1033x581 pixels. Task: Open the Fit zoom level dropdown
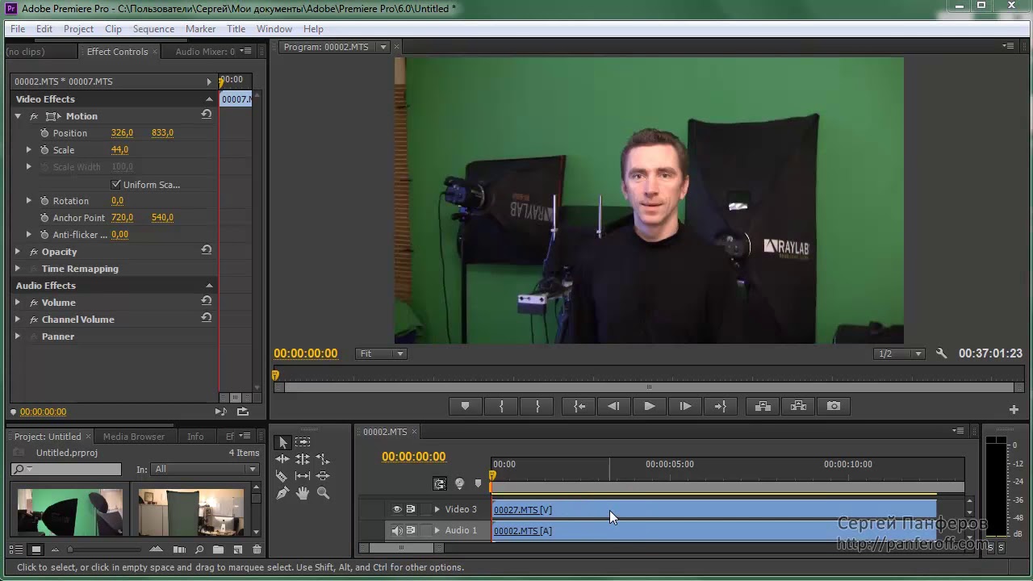(381, 353)
